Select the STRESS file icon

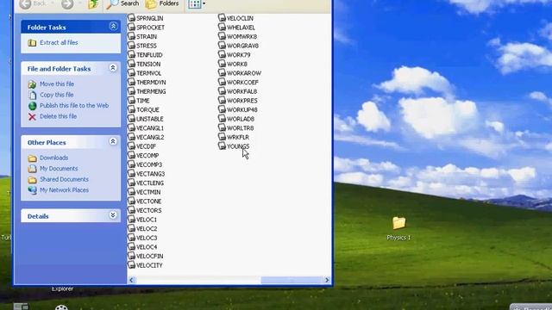(131, 45)
